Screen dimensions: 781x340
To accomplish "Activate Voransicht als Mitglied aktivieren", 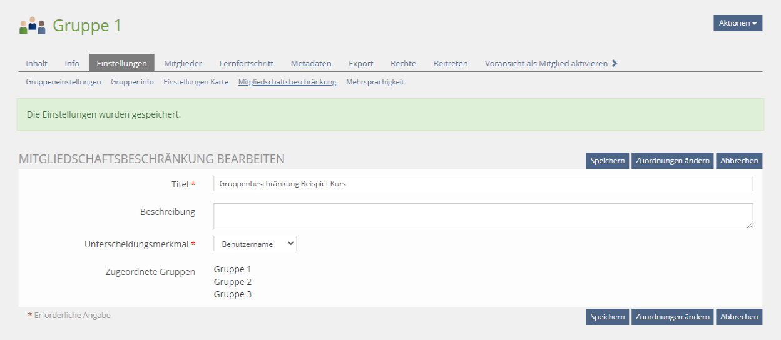I will coord(546,63).
